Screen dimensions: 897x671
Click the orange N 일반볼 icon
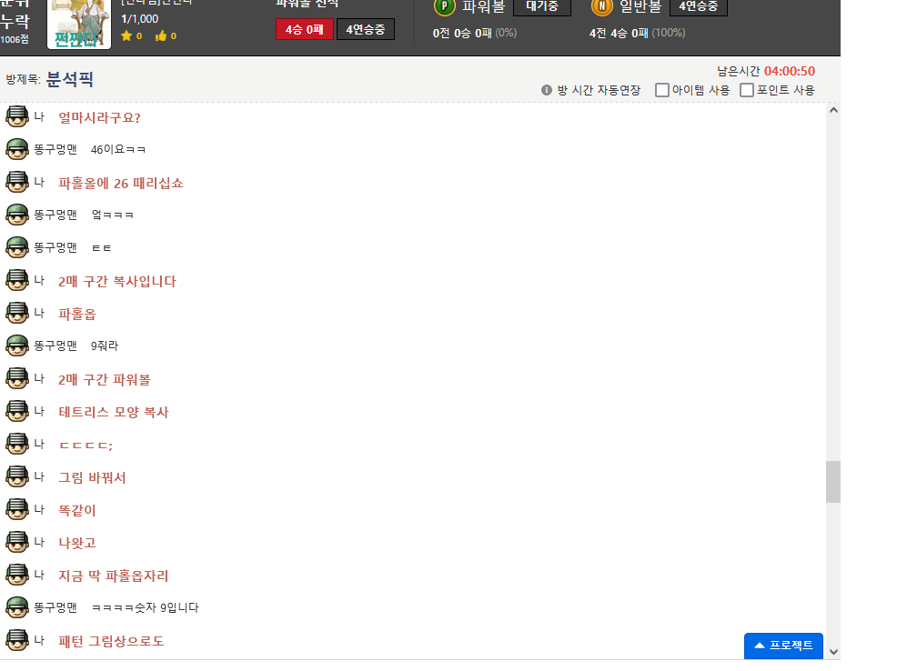(x=601, y=7)
